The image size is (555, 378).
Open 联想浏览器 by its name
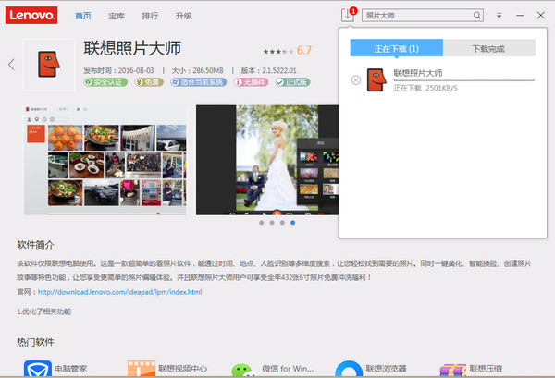[386, 369]
